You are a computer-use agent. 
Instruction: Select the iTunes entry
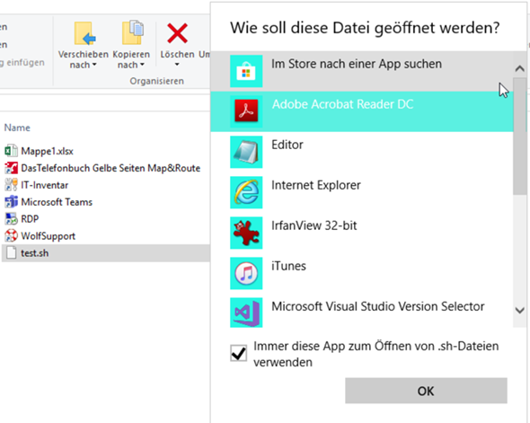tap(362, 273)
